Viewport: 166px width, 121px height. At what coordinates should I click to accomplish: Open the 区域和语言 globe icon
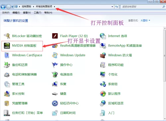(103, 103)
